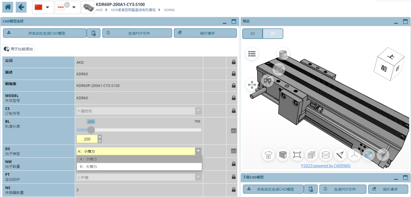This screenshot has width=411, height=197.
Task: Open the CS P:精密级 dropdown
Action: tap(139, 111)
